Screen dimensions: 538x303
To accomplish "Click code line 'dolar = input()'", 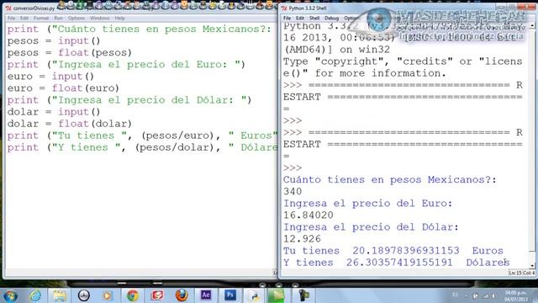I will (x=54, y=112).
